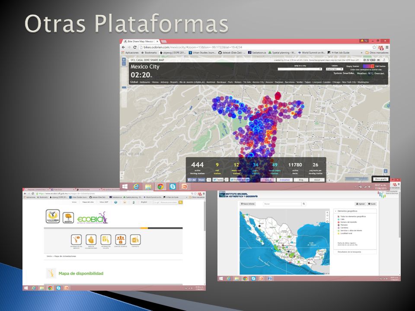This screenshot has width=415, height=311.
Task: Click the yellow search button on Ecobici
Action: click(181, 202)
